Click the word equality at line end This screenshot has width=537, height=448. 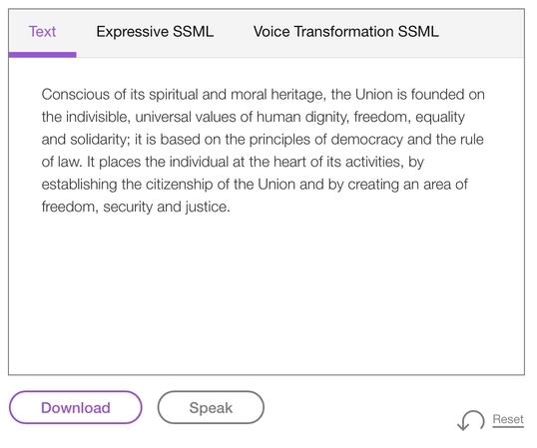[440, 118]
